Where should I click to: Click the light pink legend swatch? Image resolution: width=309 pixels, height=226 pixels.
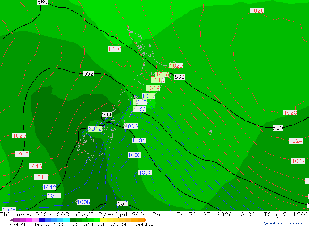[36, 220]
